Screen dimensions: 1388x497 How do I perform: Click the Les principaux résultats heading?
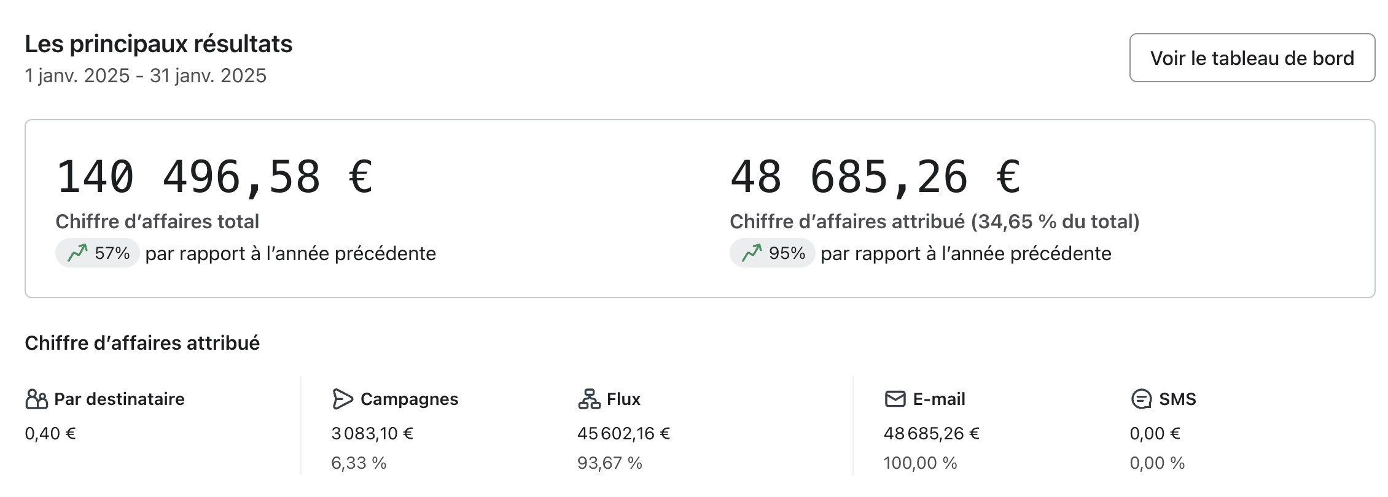click(158, 44)
